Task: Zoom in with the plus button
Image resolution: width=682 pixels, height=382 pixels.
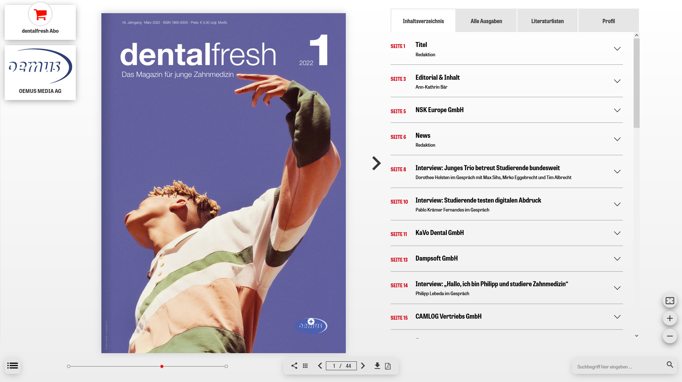Action: coord(670,318)
